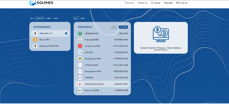
Task: Select the send filter 'CRYPTO'
Action: pyautogui.click(x=40, y=18)
